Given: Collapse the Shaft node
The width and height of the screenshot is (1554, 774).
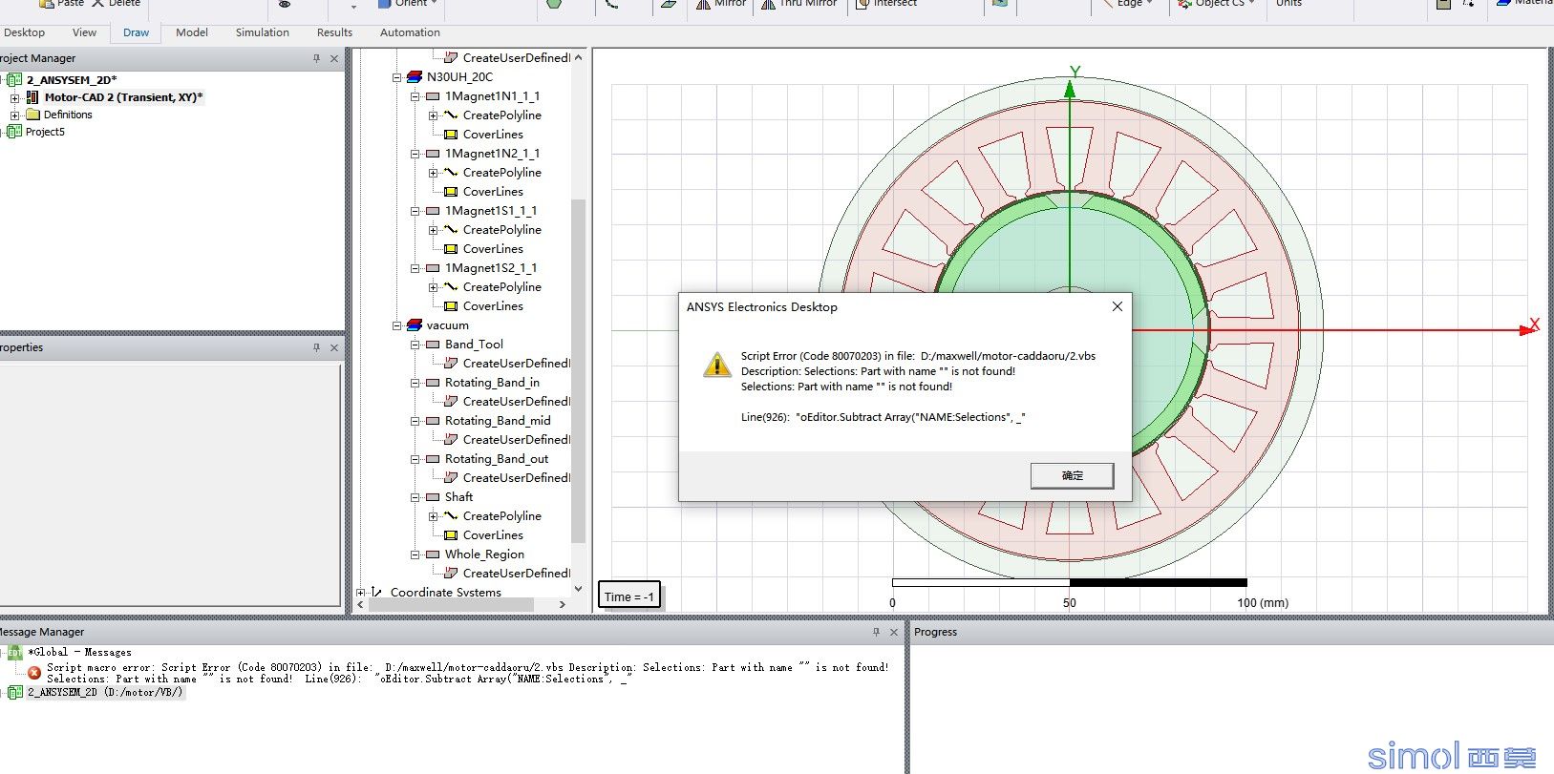Looking at the screenshot, I should coord(415,497).
